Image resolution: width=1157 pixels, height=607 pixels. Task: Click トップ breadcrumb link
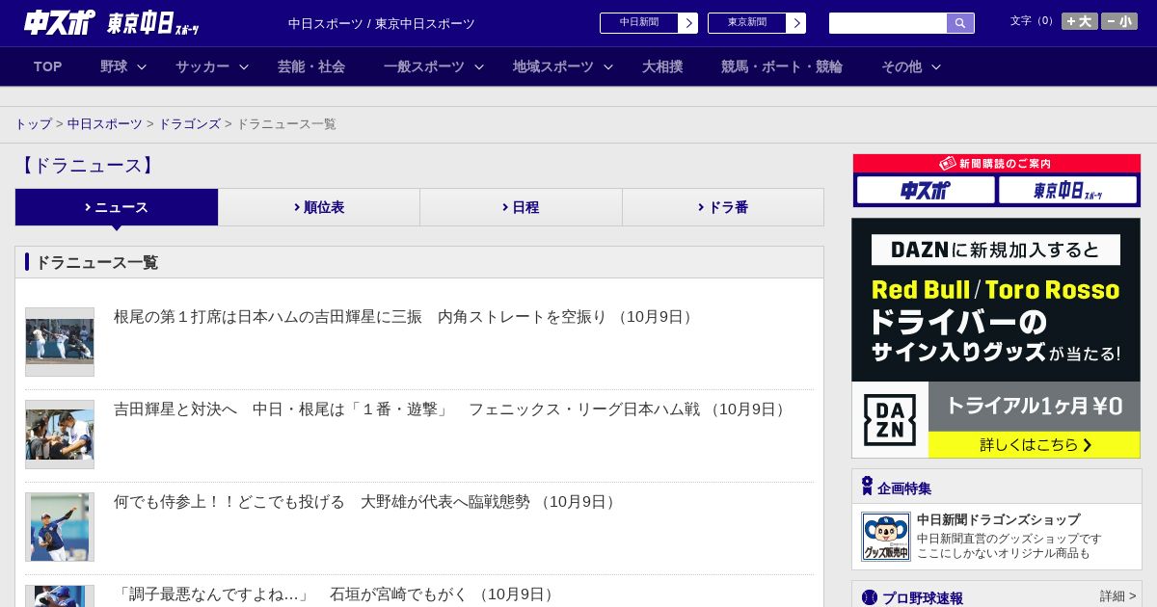(34, 124)
